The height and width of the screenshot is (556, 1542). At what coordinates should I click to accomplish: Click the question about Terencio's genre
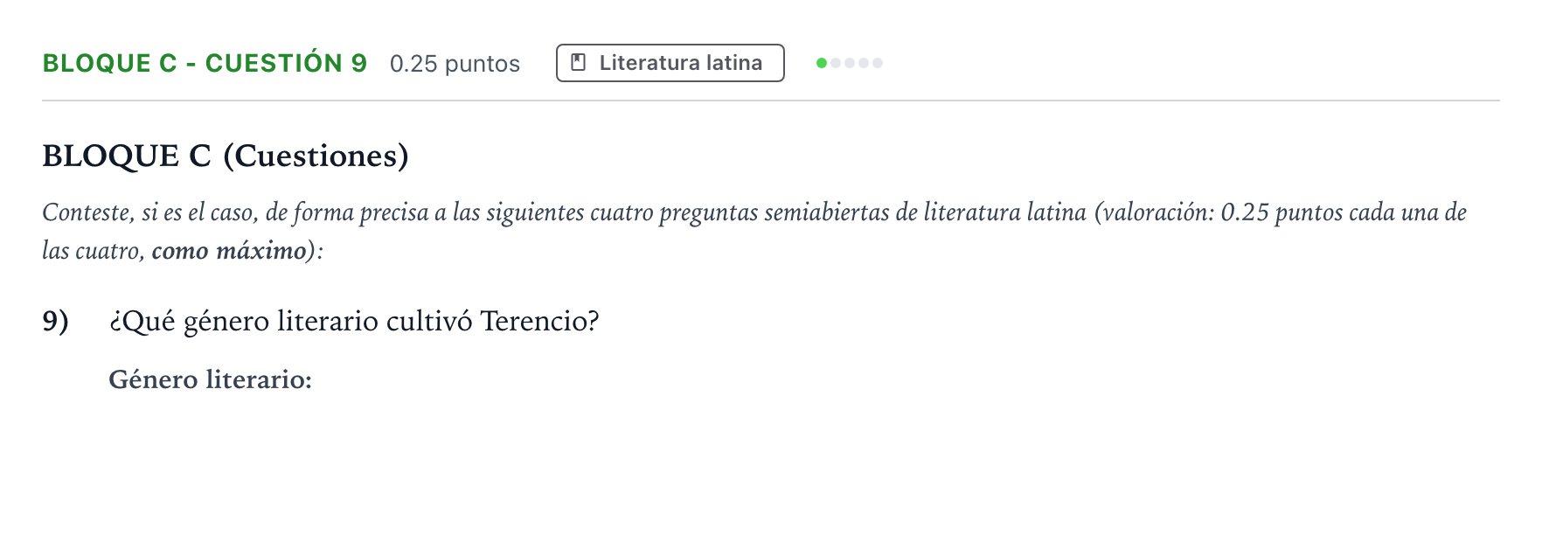click(354, 321)
